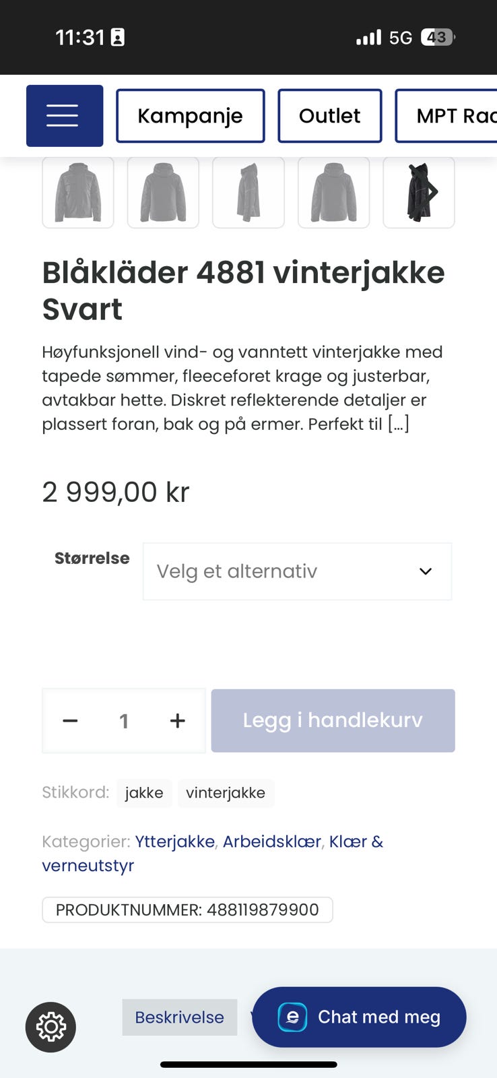The height and width of the screenshot is (1078, 497).
Task: Expand size options via chevron arrow
Action: [425, 571]
